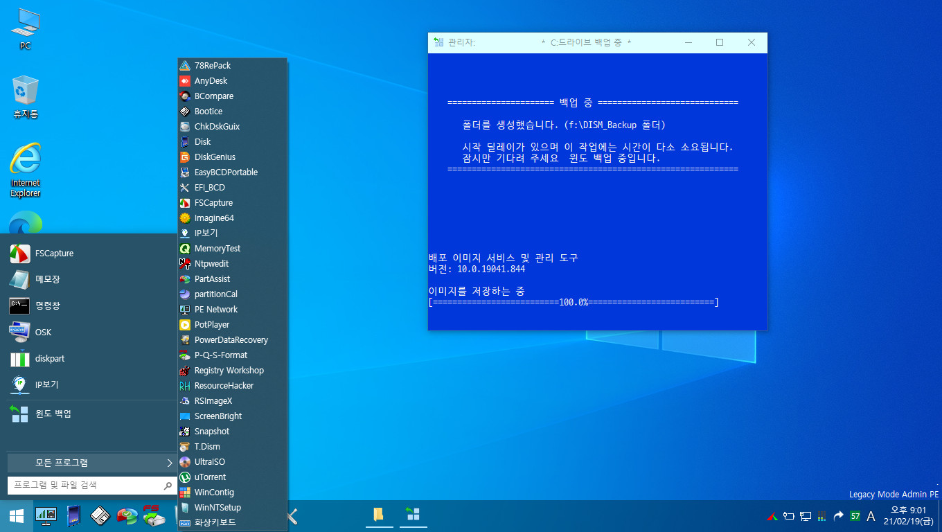Open the network monitor taskbar icon
The height and width of the screenshot is (532, 942).
click(46, 516)
